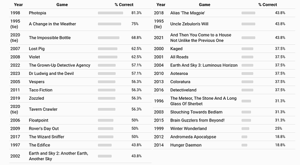The height and width of the screenshot is (165, 300).
Task: Click the left table's Year column header
Action: [x=18, y=5]
